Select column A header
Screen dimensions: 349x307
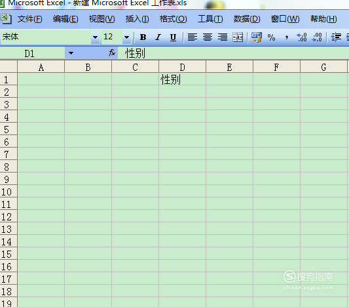click(x=41, y=67)
